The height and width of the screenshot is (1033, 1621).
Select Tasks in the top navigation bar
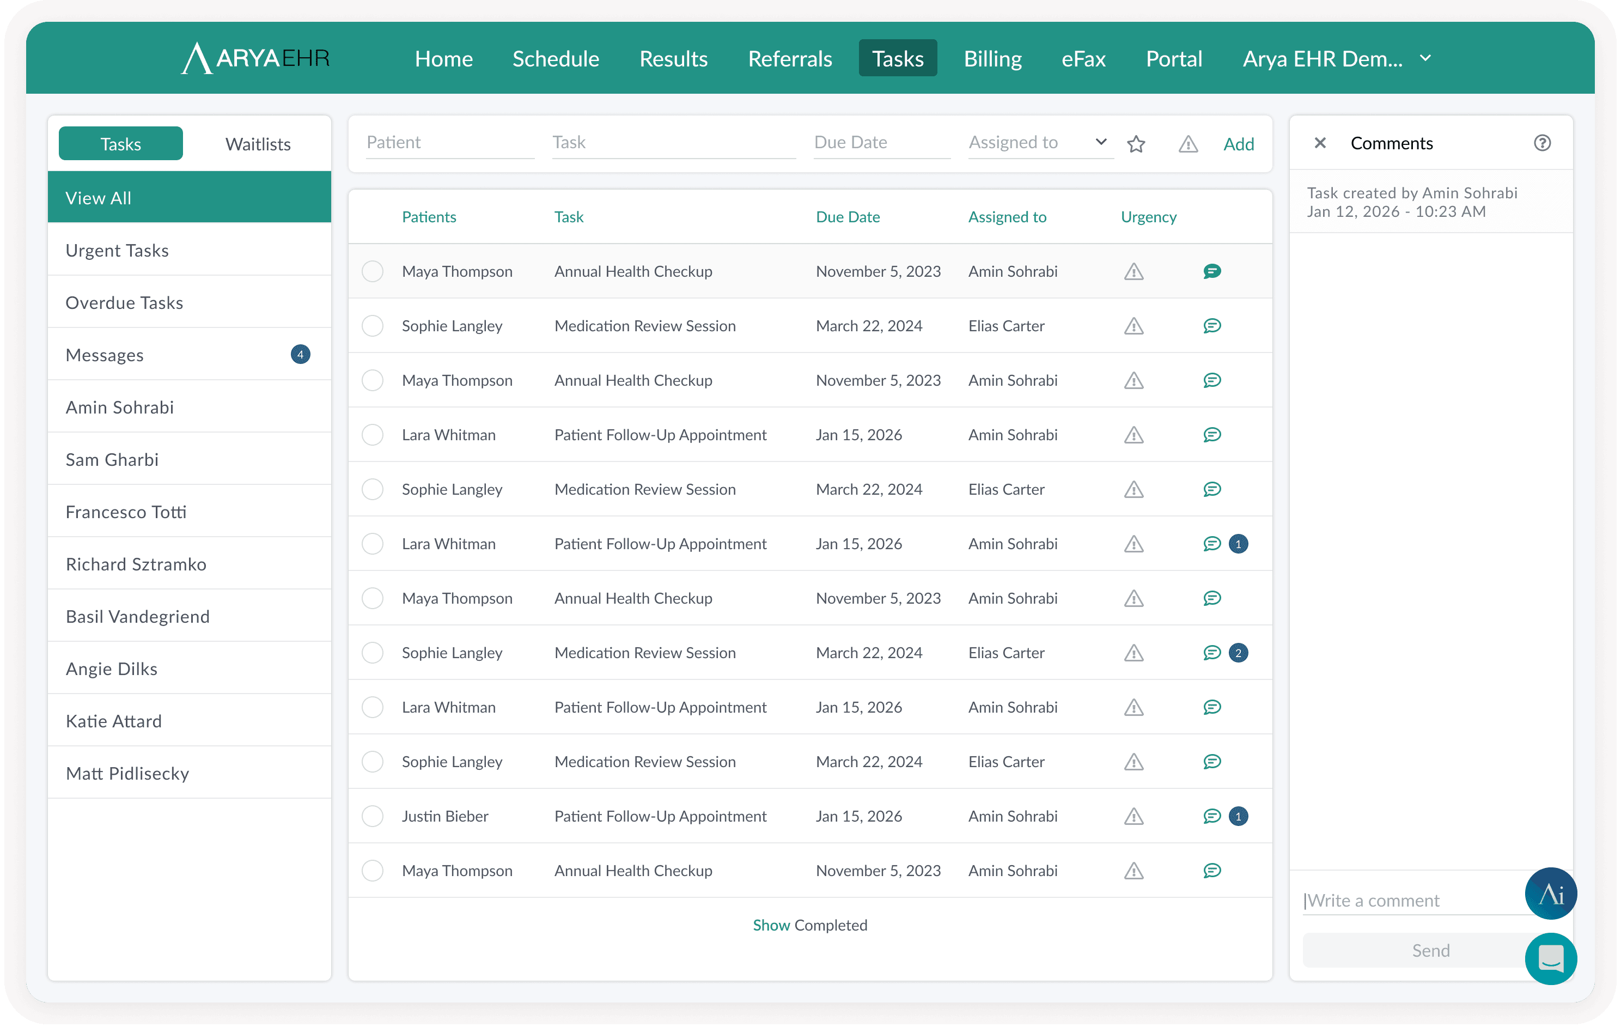point(897,59)
